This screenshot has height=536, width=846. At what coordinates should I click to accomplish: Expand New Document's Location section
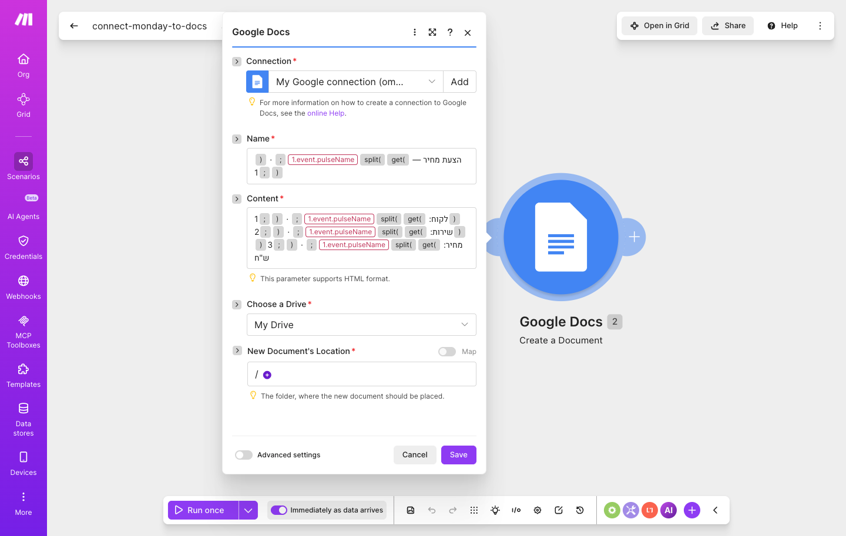[x=237, y=350]
